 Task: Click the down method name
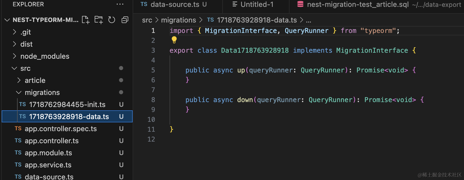click(x=245, y=100)
